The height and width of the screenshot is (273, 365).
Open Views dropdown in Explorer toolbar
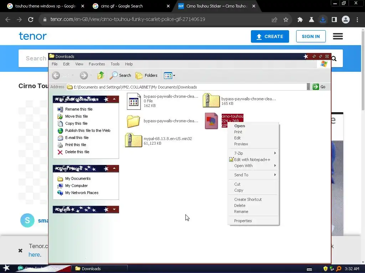(x=169, y=75)
